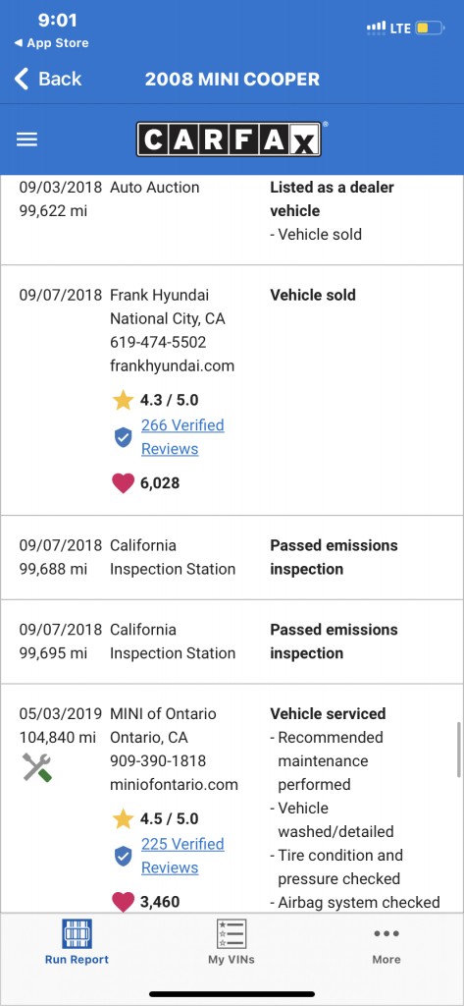Tap the Run Report icon
This screenshot has width=464, height=1006.
[x=77, y=934]
